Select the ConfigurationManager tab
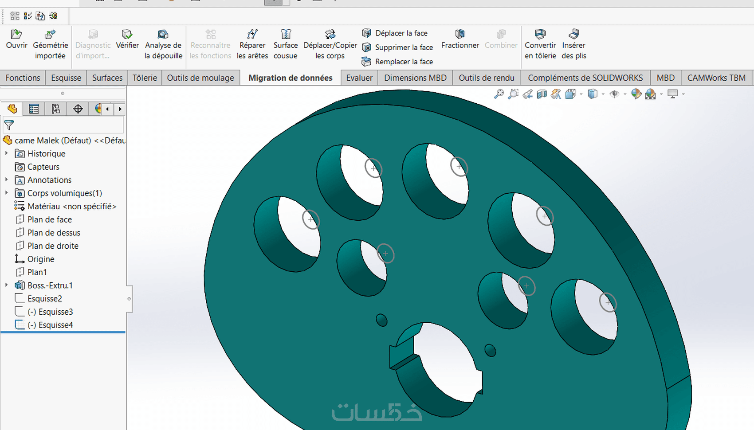Viewport: 754px width, 430px height. (x=56, y=109)
